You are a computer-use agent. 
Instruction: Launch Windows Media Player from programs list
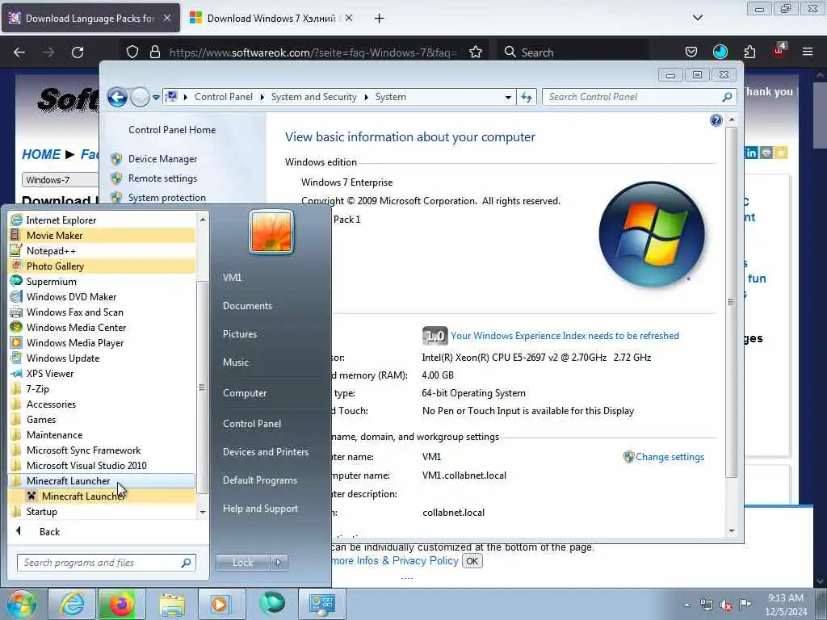click(x=103, y=342)
